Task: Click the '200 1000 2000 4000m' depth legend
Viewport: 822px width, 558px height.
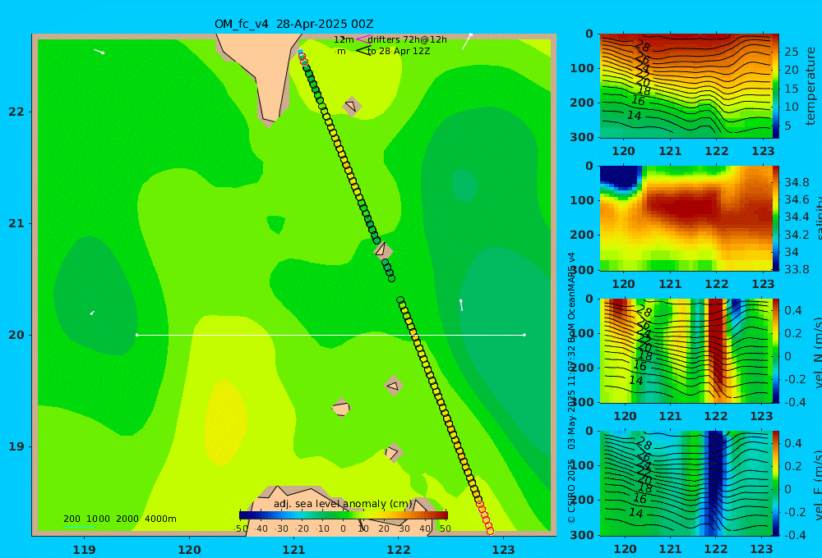Action: pos(119,519)
